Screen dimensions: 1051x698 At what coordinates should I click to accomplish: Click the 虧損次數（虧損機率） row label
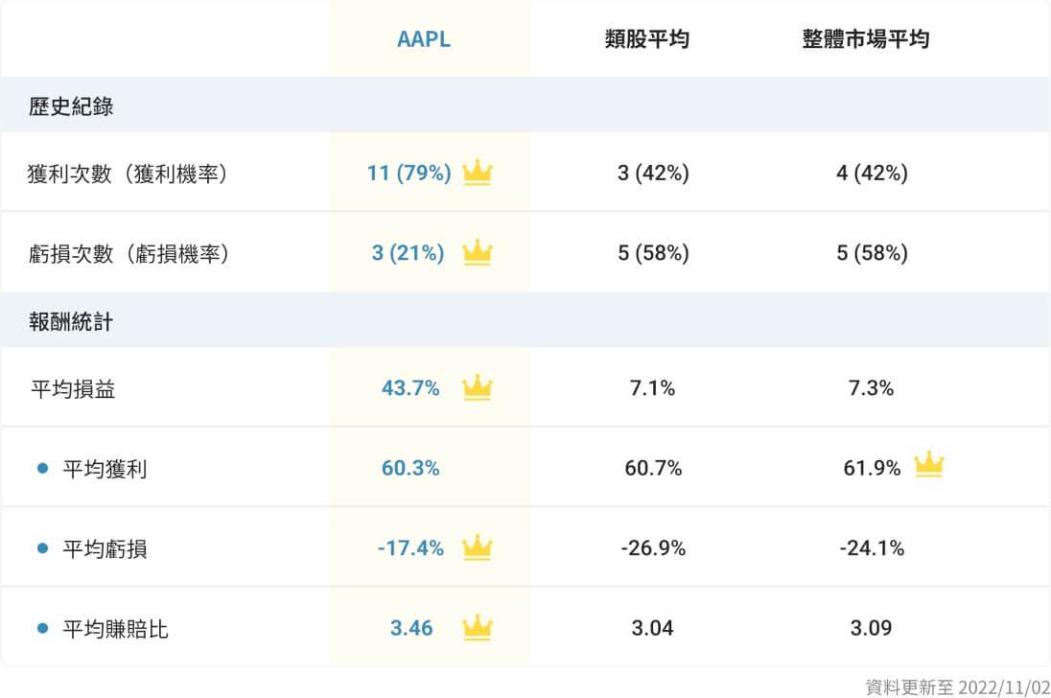tap(128, 254)
